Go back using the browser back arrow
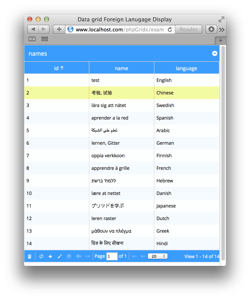The height and width of the screenshot is (299, 250). pos(33,29)
